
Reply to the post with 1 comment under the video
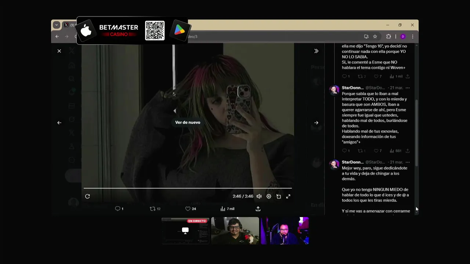point(119,209)
